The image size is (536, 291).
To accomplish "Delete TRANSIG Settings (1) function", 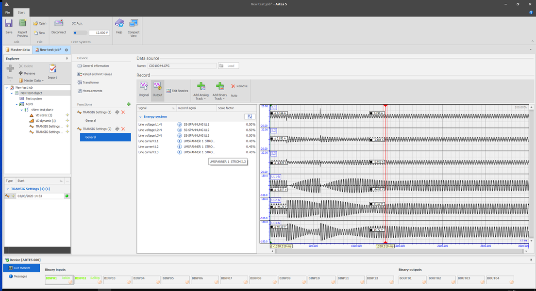I will click(x=123, y=112).
